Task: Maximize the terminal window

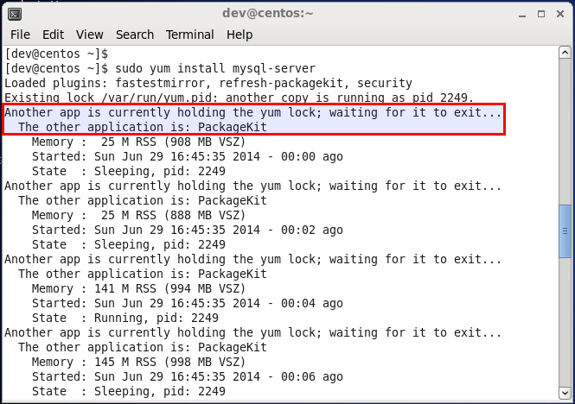Action: [541, 14]
